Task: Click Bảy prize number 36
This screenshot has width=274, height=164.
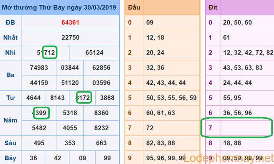Action: pyautogui.click(x=33, y=158)
